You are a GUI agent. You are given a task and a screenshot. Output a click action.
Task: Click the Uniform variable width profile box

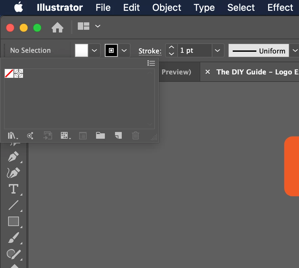(x=258, y=50)
